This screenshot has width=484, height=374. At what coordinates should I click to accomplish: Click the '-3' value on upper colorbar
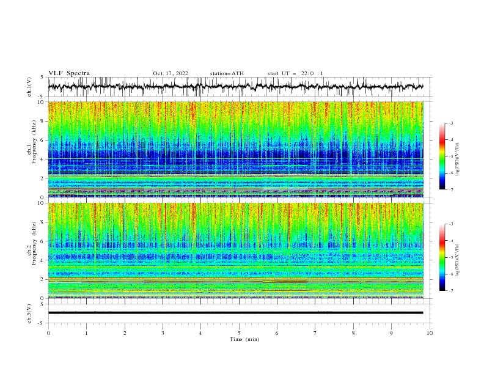click(451, 123)
